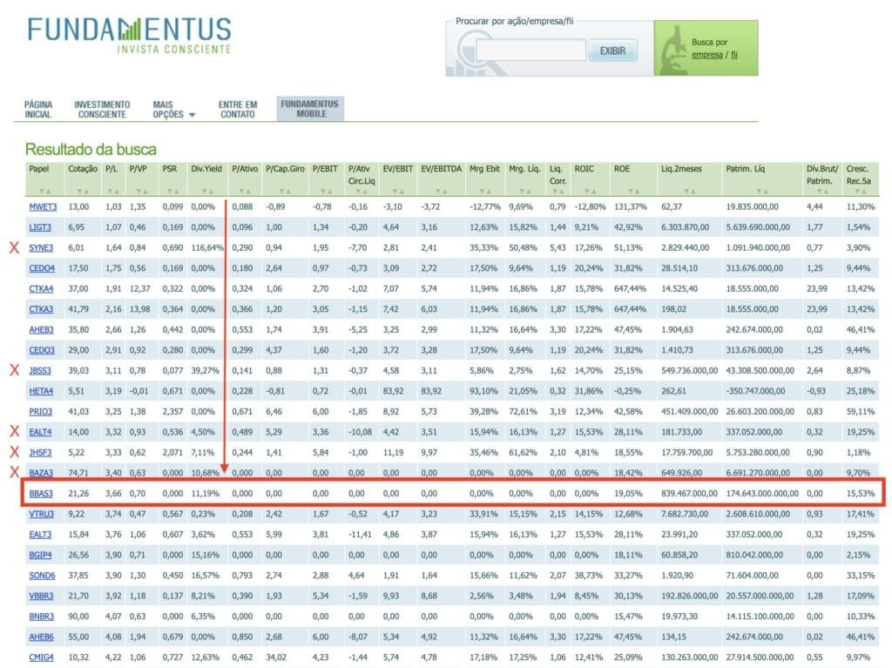Click the Fundamentus logo
The image size is (892, 668).
129,36
